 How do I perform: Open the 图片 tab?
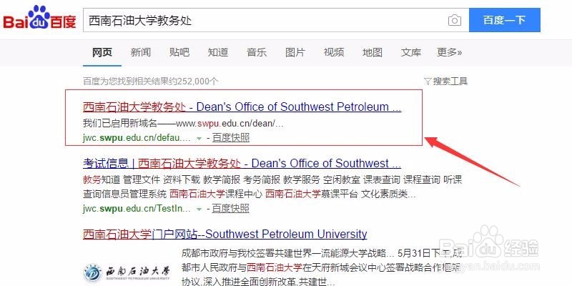(295, 52)
